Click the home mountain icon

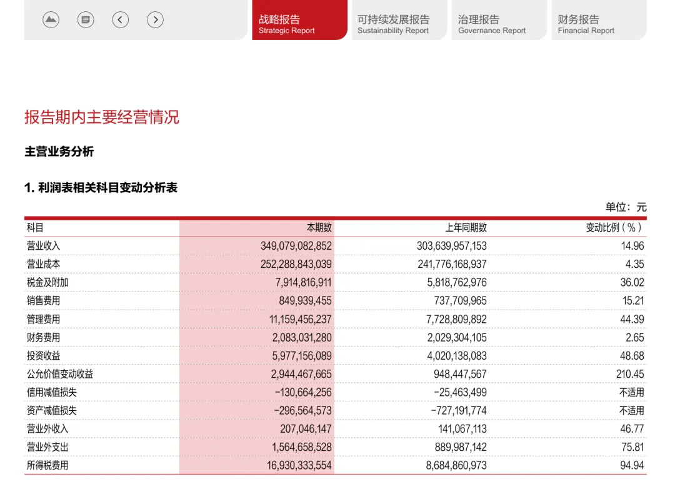(x=51, y=20)
